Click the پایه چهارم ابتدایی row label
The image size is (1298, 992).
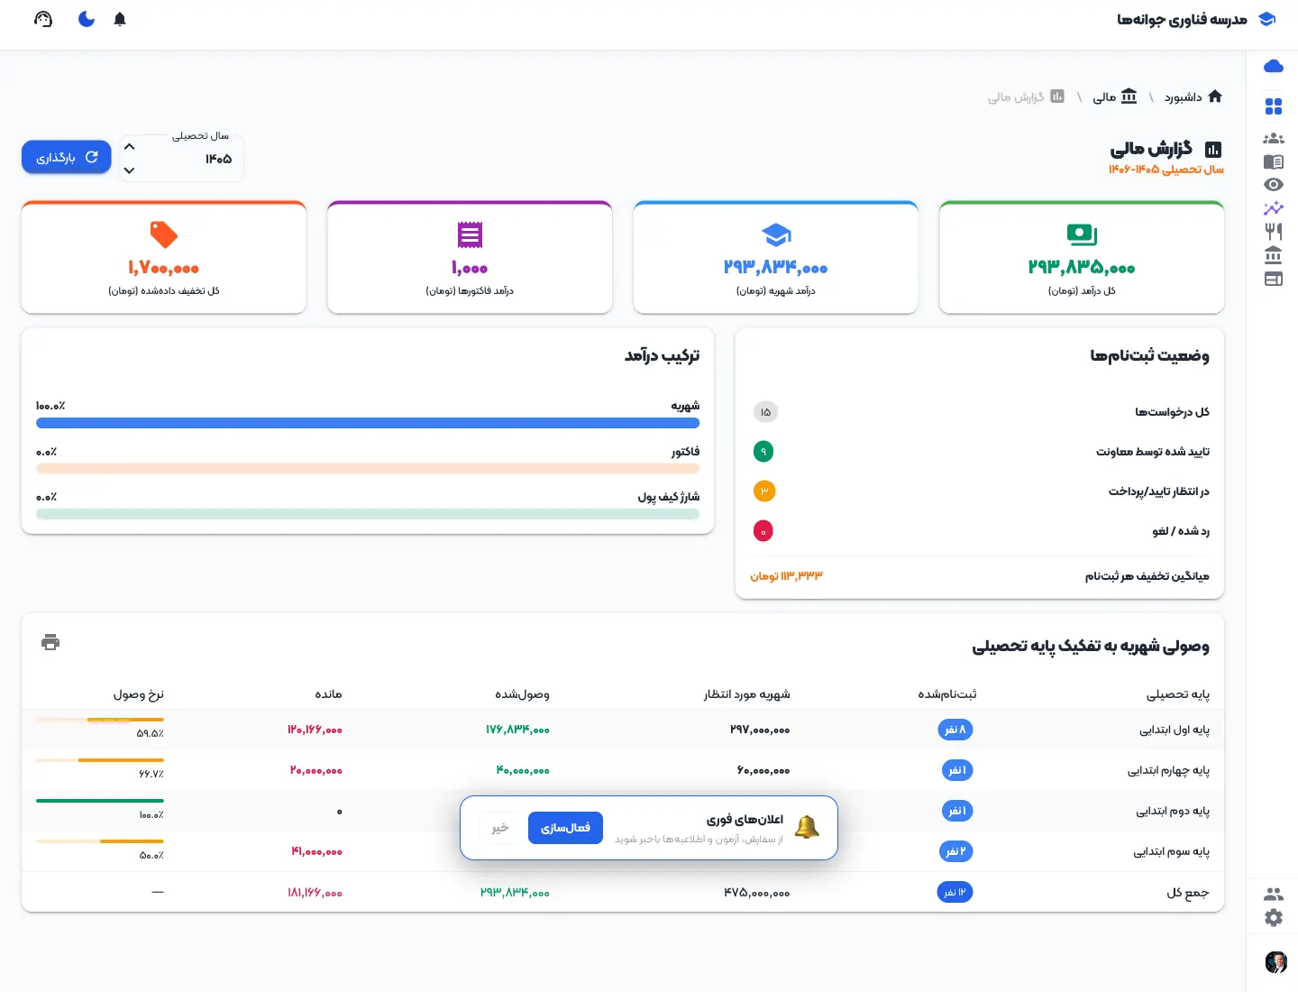point(1168,770)
